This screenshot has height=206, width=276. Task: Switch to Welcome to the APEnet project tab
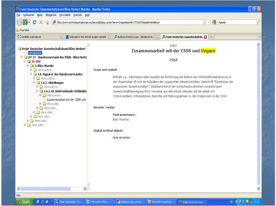coord(88,37)
